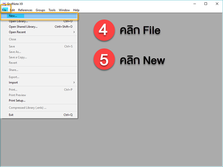Expand the Open Recent submenu
The image size is (223, 167).
[x=17, y=32]
